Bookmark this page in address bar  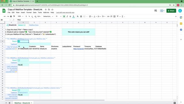[174, 5]
